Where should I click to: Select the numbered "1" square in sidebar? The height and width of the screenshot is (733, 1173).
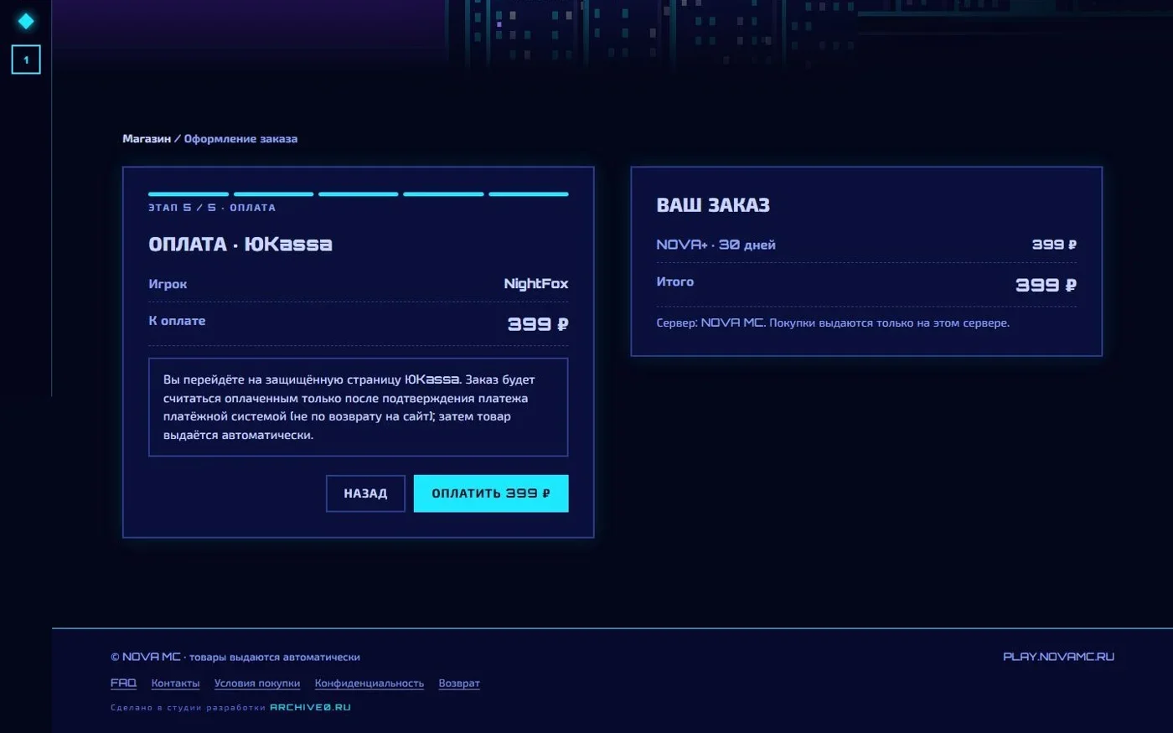[26, 59]
